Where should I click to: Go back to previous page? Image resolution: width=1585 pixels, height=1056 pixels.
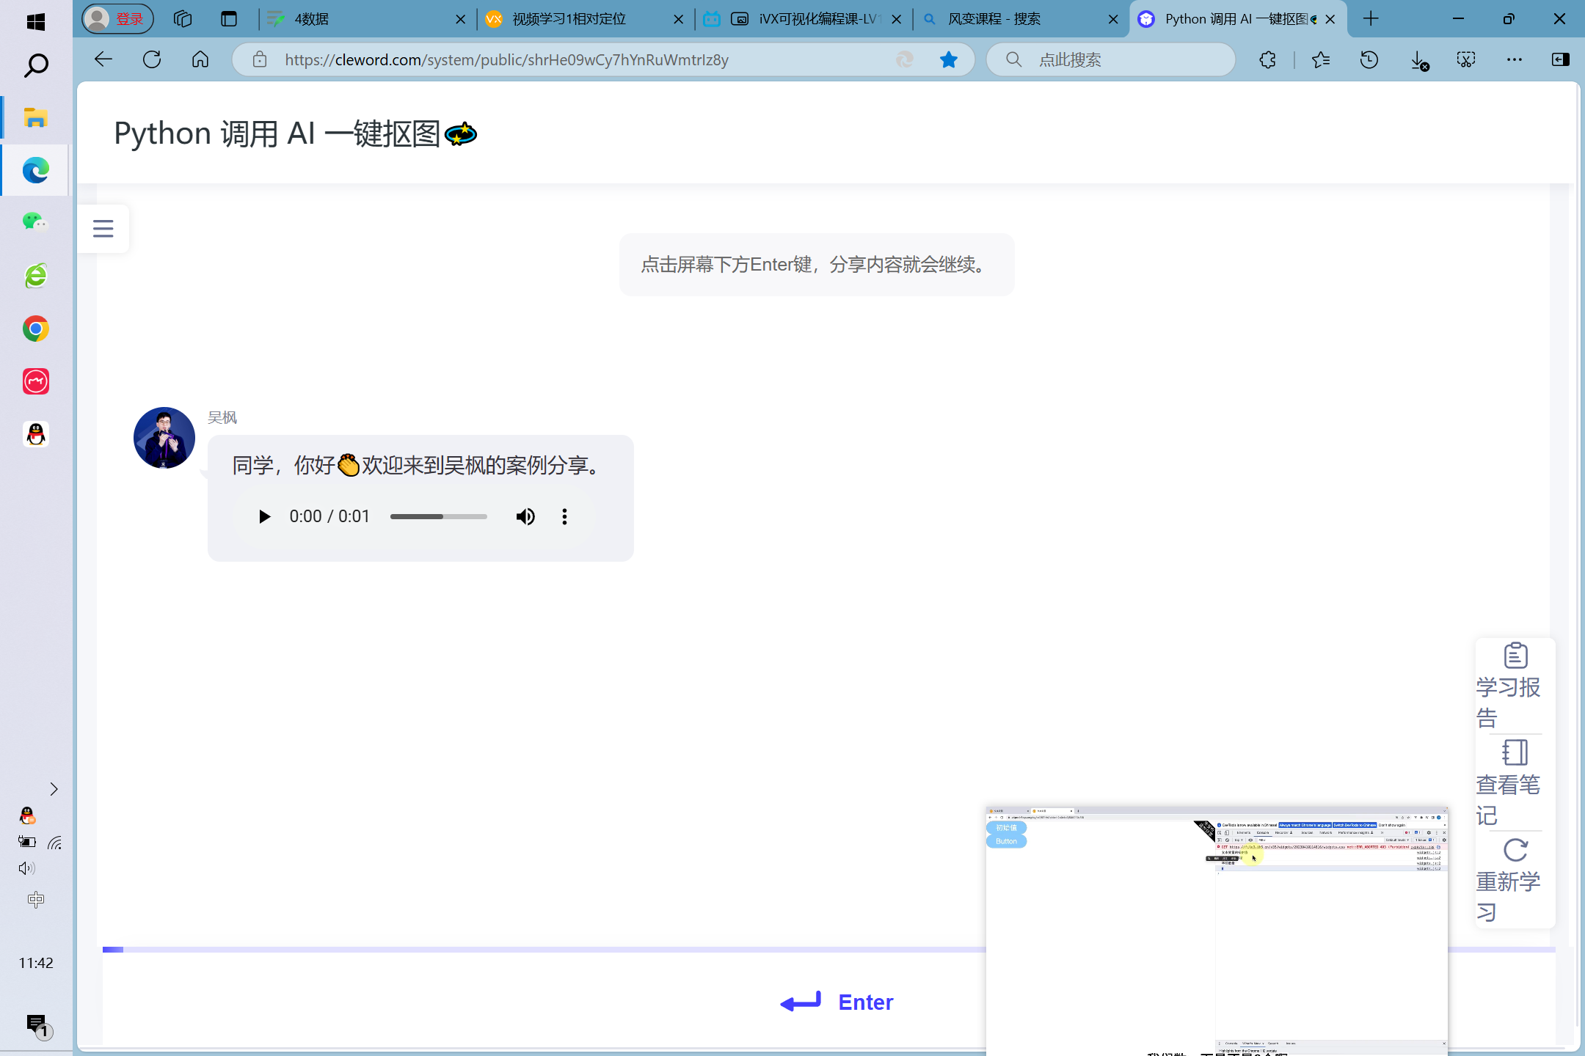click(x=103, y=59)
